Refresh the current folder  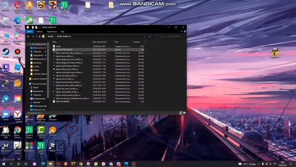[x=149, y=37]
